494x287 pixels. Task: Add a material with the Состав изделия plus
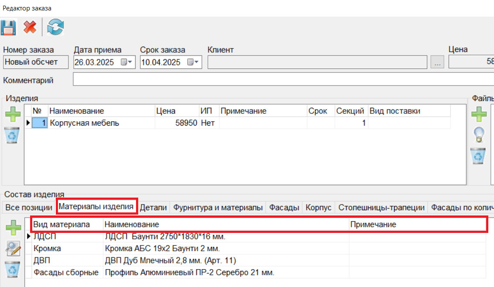[13, 228]
